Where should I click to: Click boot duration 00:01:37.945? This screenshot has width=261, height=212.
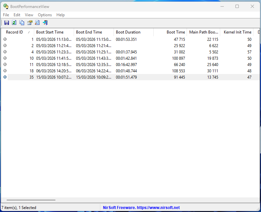[126, 52]
